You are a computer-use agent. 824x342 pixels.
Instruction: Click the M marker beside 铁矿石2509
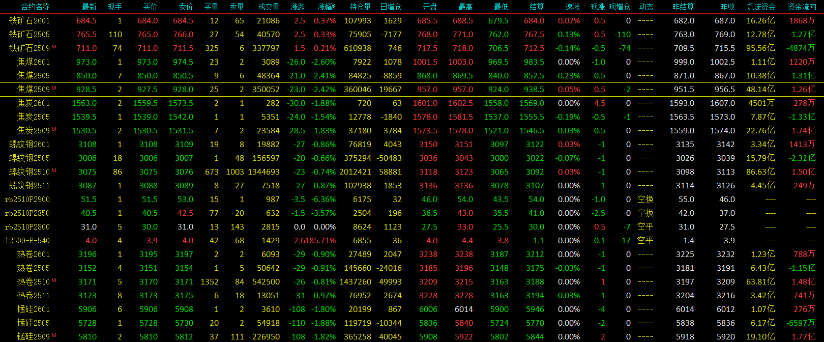click(x=54, y=47)
